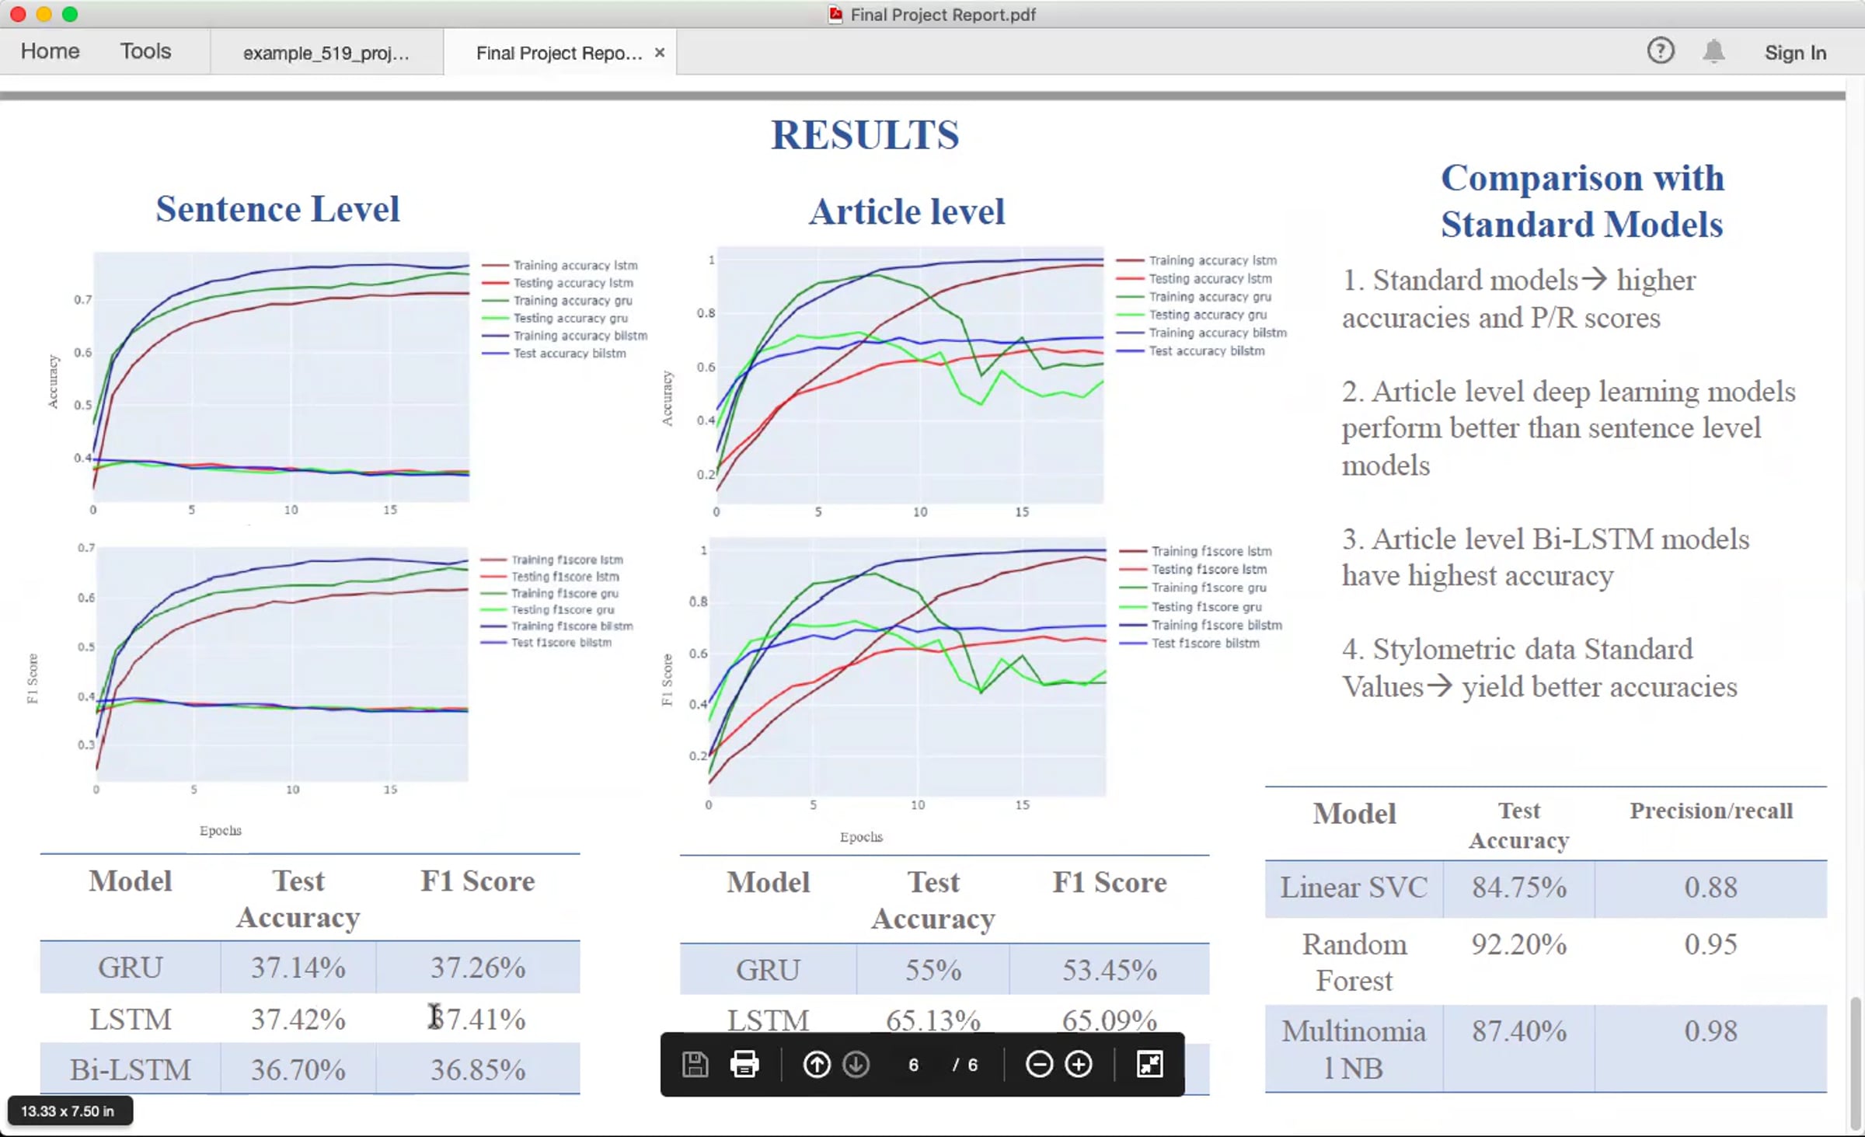Click the page size indicator 13.33 x 7.50 in

(x=68, y=1111)
